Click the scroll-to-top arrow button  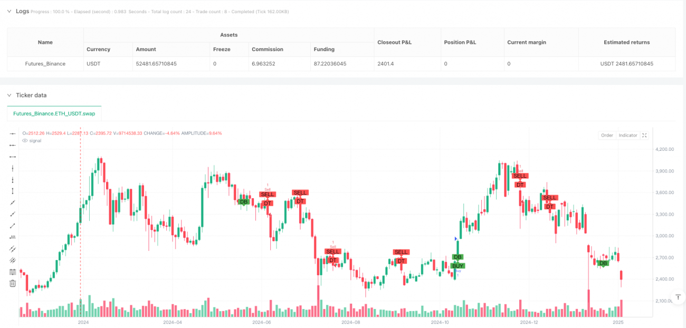click(678, 297)
